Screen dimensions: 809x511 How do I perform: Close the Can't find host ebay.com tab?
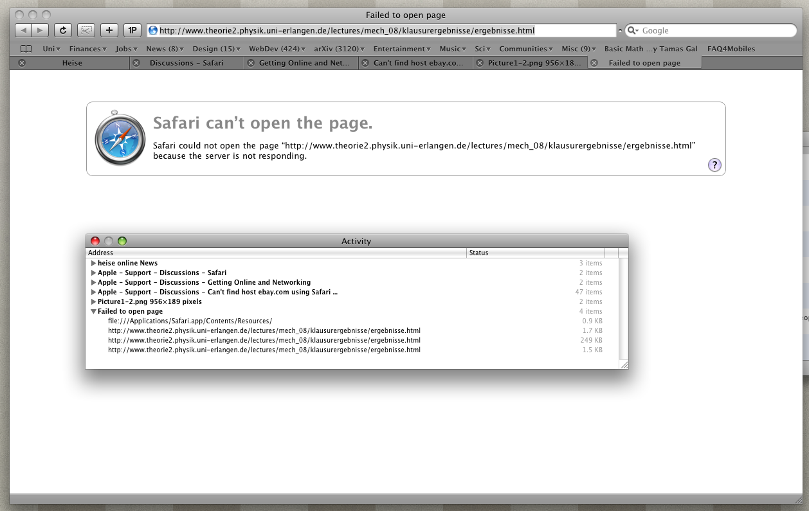click(365, 63)
